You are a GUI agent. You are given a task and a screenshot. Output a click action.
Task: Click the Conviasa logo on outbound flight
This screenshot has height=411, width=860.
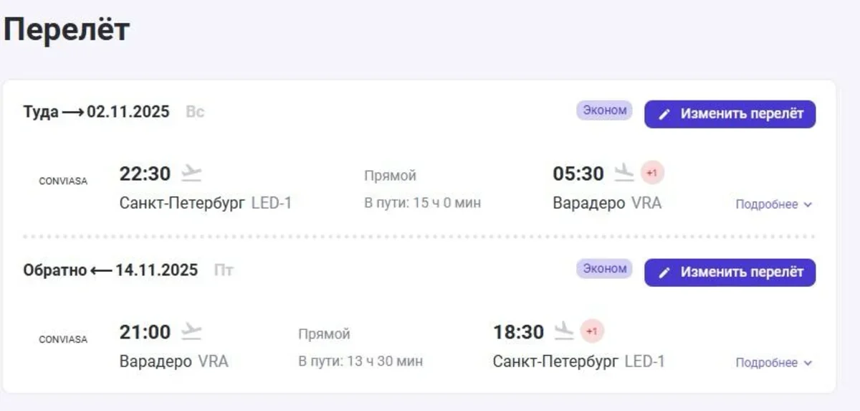(63, 181)
